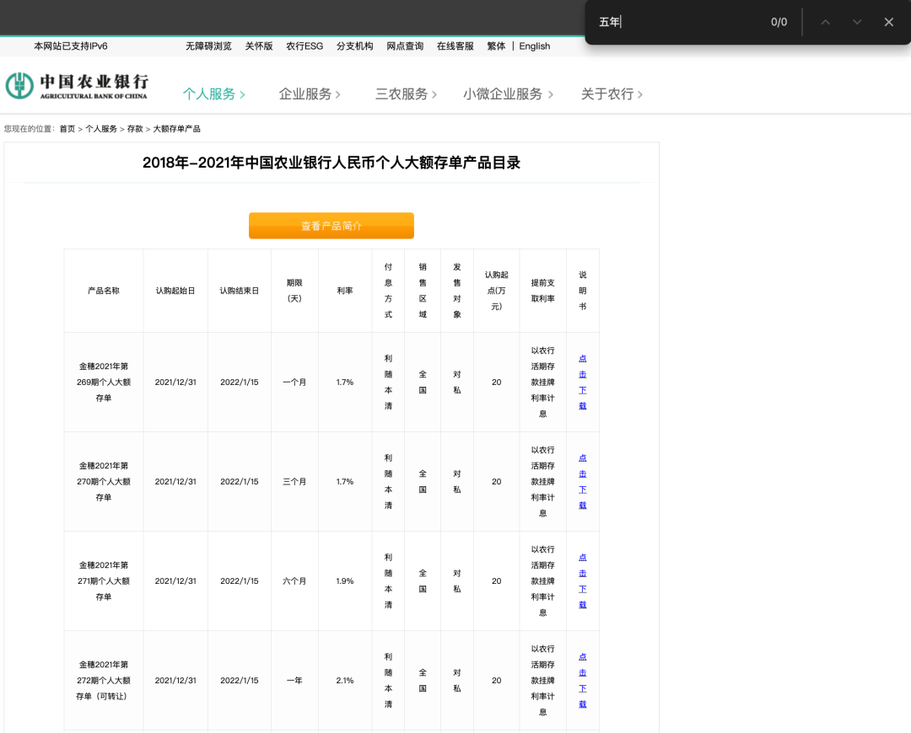911x733 pixels.
Task: Click 点击下载 for 金穗2021年第269期 product
Action: (x=582, y=382)
